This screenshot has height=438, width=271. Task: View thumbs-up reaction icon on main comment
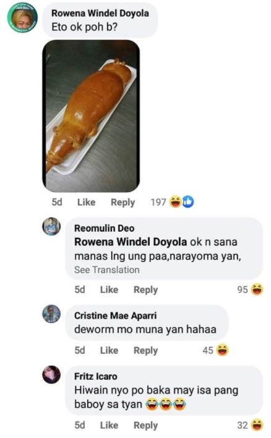click(188, 202)
